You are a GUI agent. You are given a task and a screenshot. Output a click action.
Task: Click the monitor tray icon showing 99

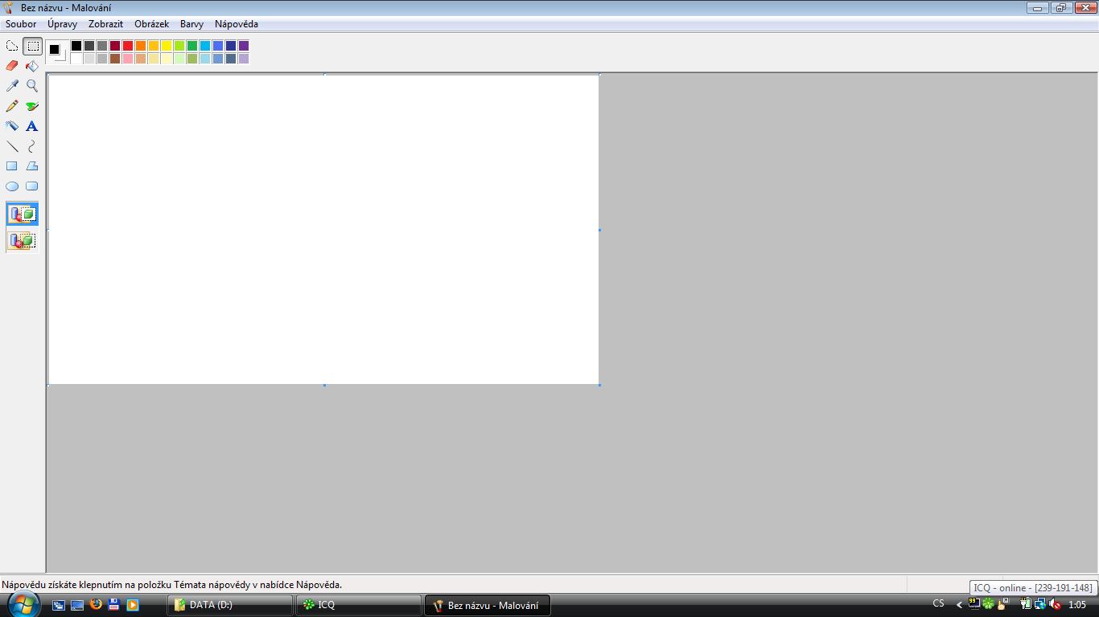pos(973,603)
